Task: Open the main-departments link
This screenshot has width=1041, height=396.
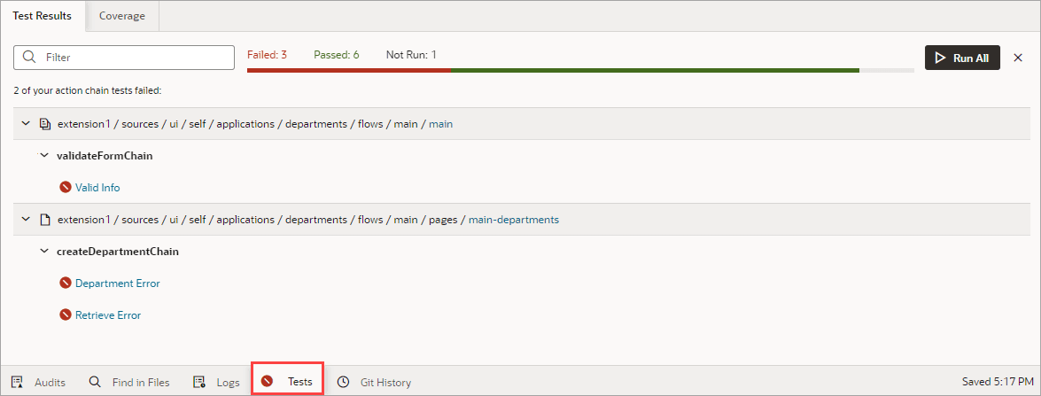Action: click(514, 220)
